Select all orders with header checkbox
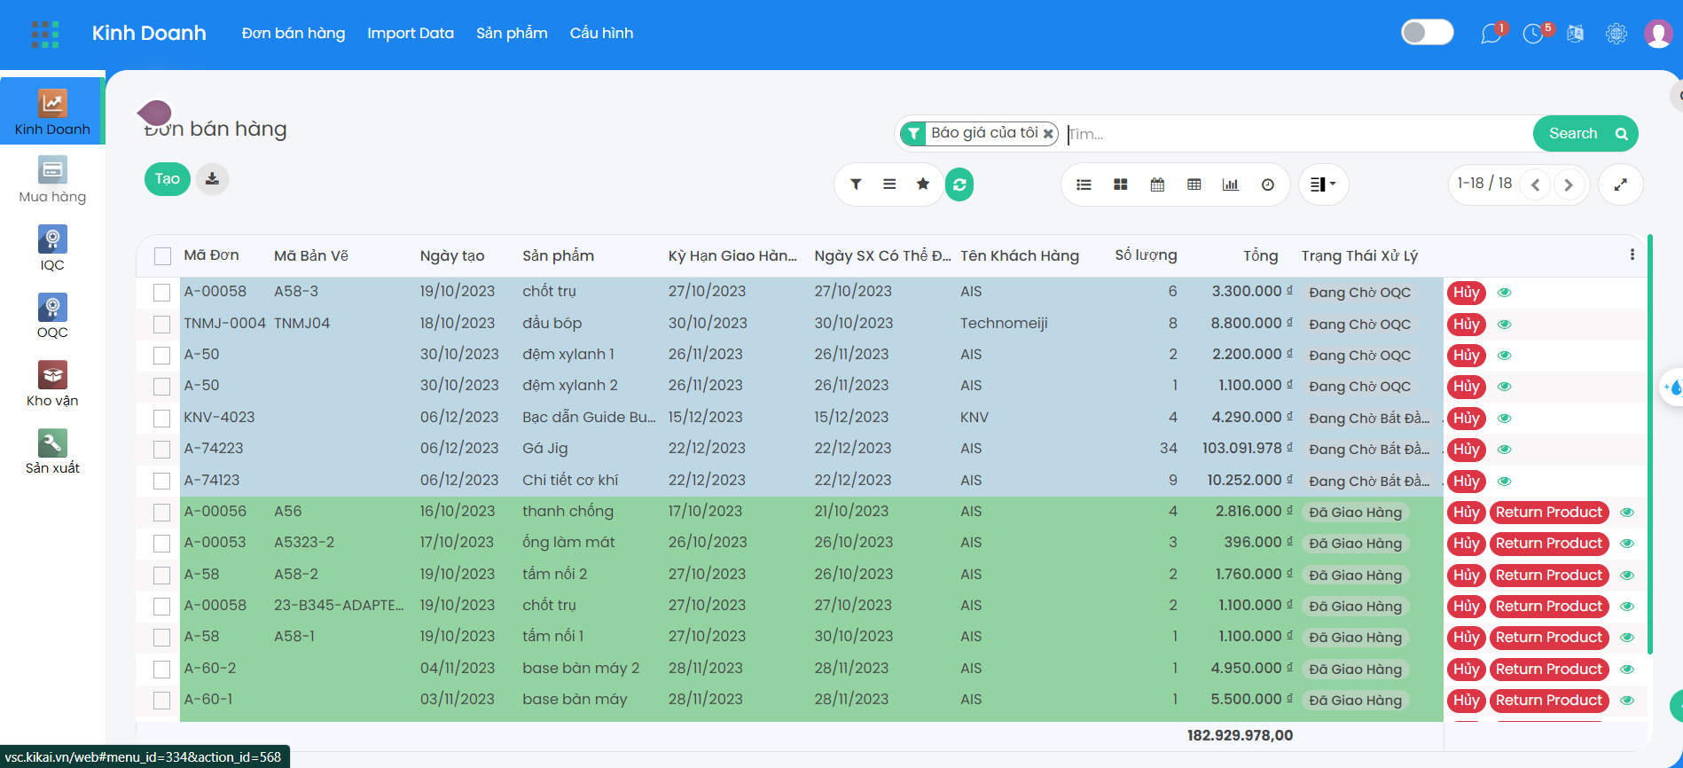The height and width of the screenshot is (768, 1683). click(x=162, y=256)
